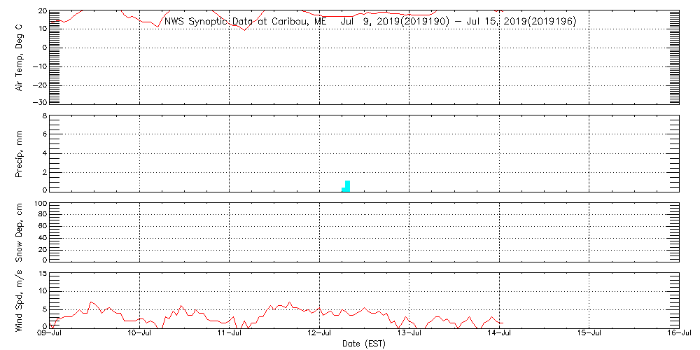Image resolution: width=700 pixels, height=350 pixels.
Task: Click the '8' tick on the precipitation axis
Action: (x=45, y=115)
